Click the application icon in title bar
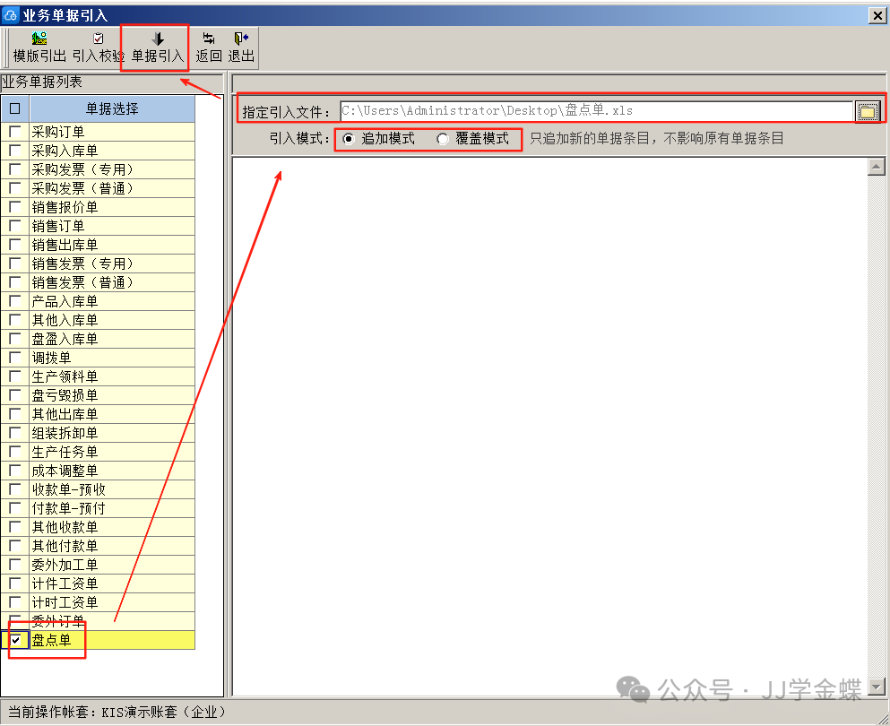Viewport: 890px width, 726px height. [12, 15]
